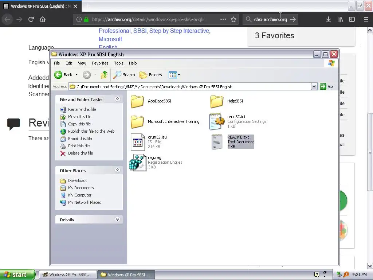Viewport: 373px width, 280px height.
Task: Go to My Computer in Other Places
Action: point(80,195)
